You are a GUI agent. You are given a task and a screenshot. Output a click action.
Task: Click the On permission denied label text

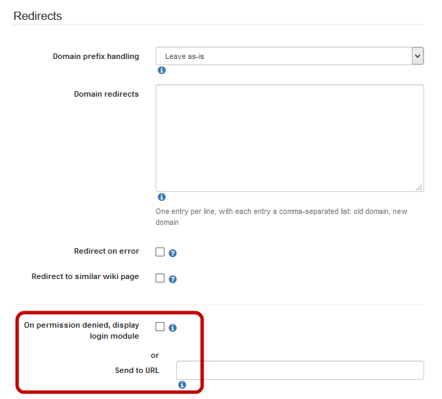pos(82,330)
